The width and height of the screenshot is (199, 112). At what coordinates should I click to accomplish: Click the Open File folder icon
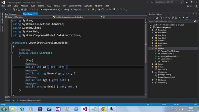pos(19,10)
